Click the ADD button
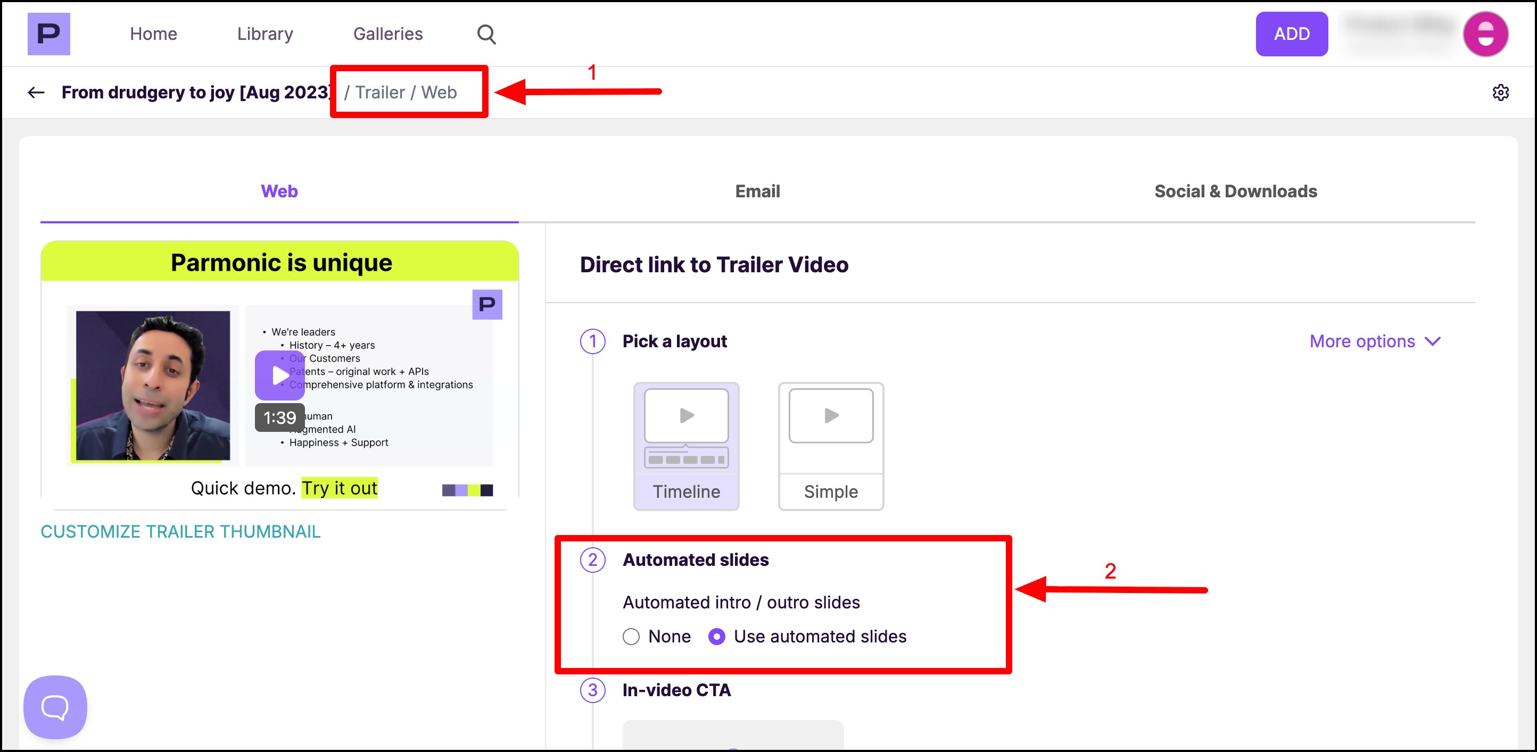 [x=1291, y=34]
